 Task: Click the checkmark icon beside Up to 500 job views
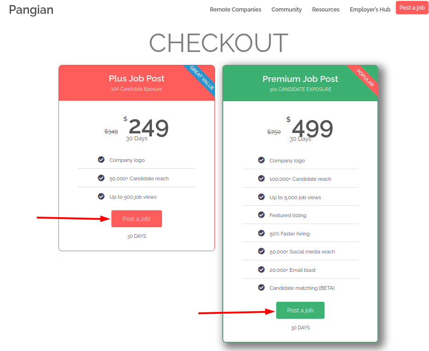tap(101, 196)
